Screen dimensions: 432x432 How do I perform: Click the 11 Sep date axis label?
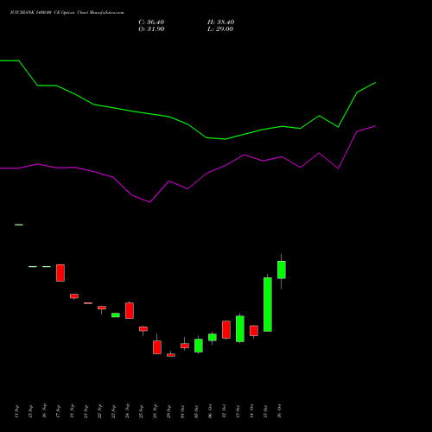click(x=17, y=411)
